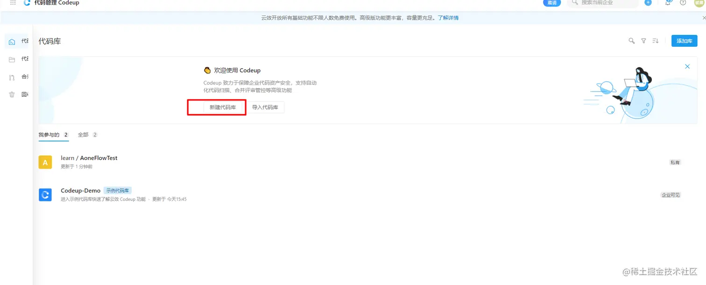This screenshot has width=706, height=285.
Task: Click the Codeup-Demo description text
Action: pyautogui.click(x=103, y=199)
